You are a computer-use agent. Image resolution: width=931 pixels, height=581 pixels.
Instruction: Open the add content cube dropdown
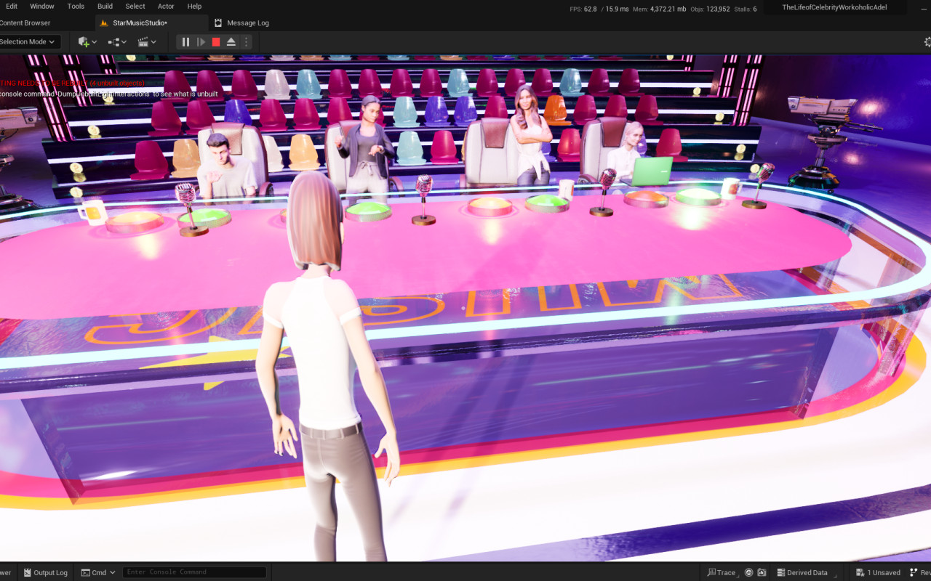tap(87, 42)
